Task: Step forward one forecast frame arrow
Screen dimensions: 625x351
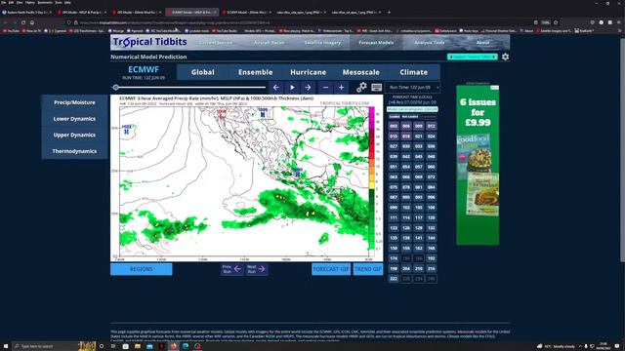Action: pyautogui.click(x=308, y=88)
